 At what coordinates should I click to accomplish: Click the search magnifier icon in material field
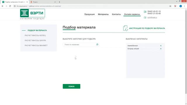coord(97,45)
